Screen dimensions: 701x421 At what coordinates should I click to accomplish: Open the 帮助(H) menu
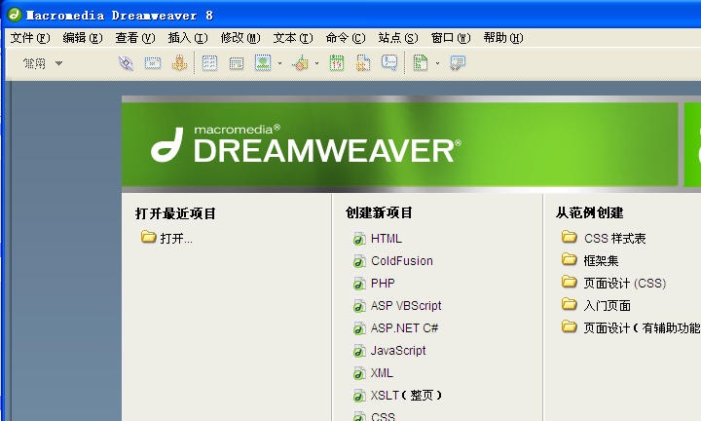pyautogui.click(x=503, y=38)
